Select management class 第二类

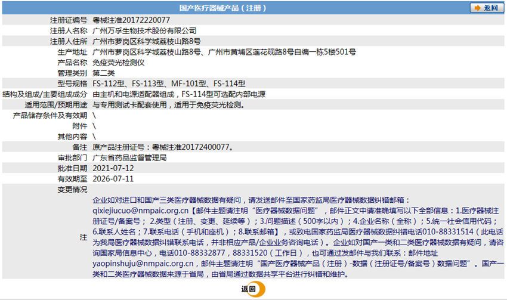pyautogui.click(x=103, y=73)
